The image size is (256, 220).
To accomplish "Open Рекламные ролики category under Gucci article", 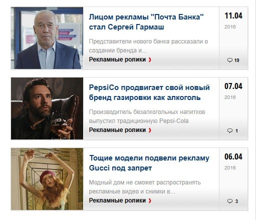I will [x=117, y=200].
